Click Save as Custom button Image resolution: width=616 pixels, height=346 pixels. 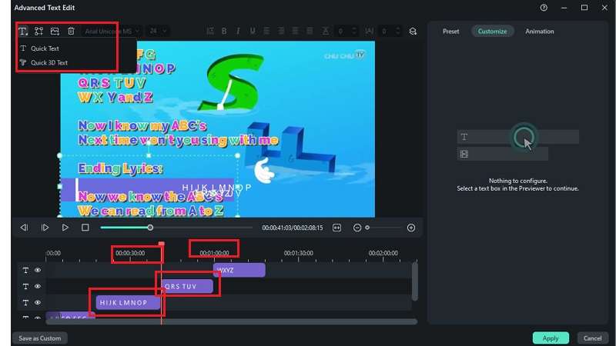pos(40,338)
